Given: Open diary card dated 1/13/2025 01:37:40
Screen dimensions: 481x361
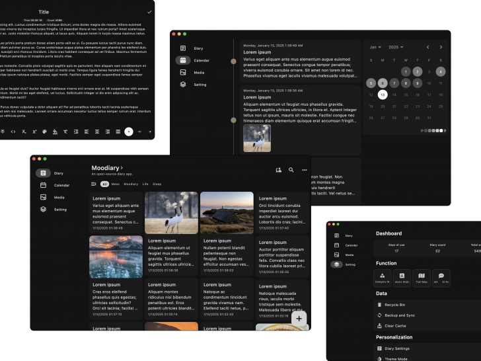Looking at the screenshot, I should (282, 213).
